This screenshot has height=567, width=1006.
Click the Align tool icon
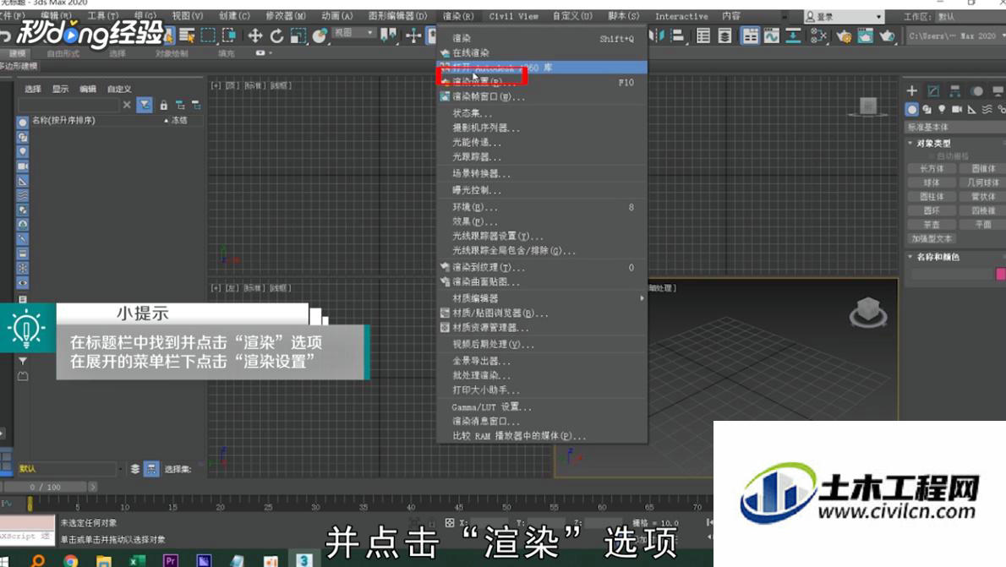coord(677,36)
